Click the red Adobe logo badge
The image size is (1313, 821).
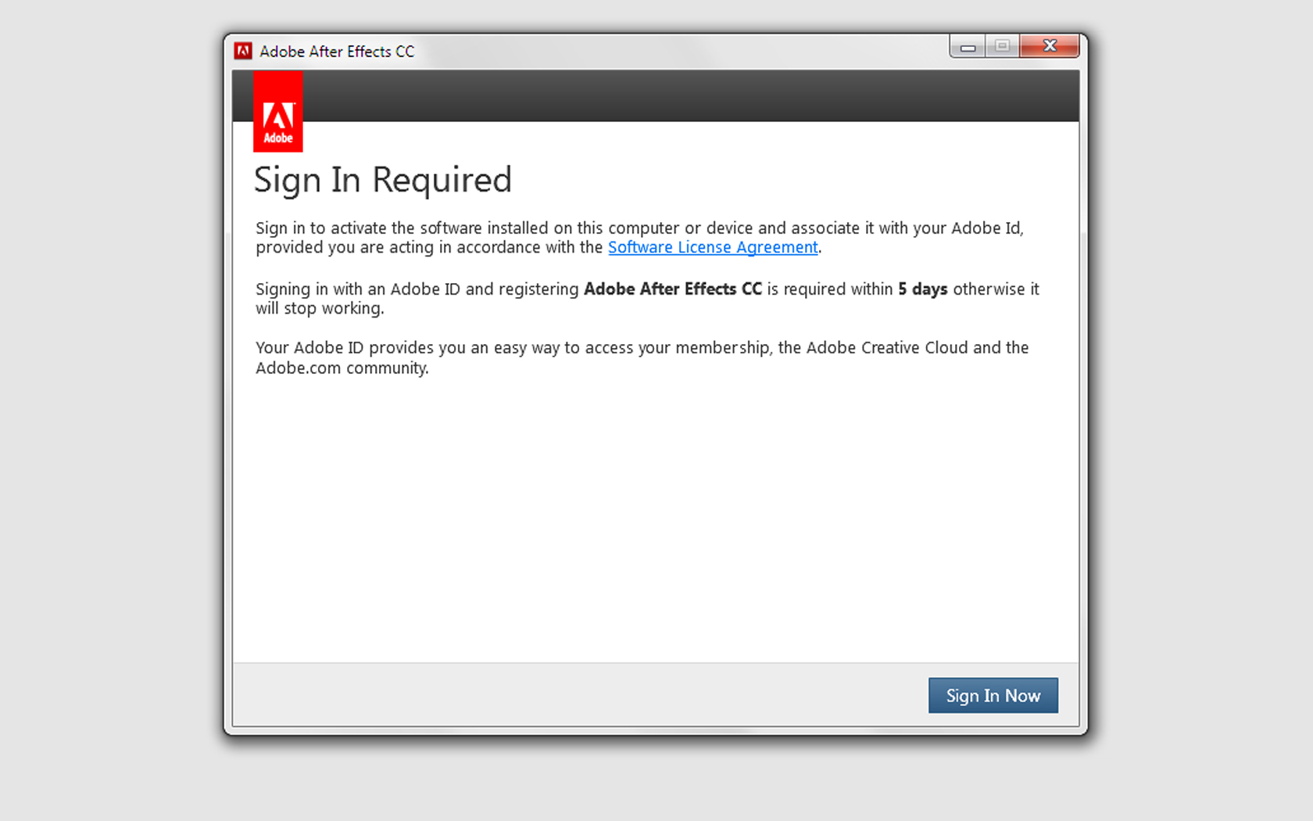point(277,111)
